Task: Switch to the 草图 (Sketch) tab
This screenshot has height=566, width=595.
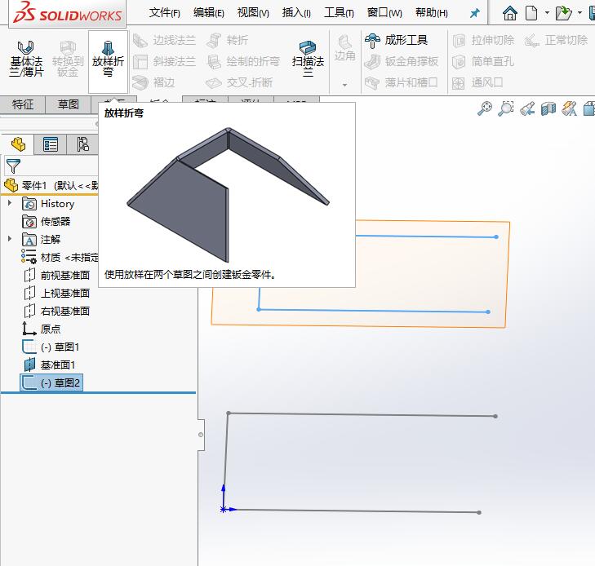Action: tap(69, 104)
